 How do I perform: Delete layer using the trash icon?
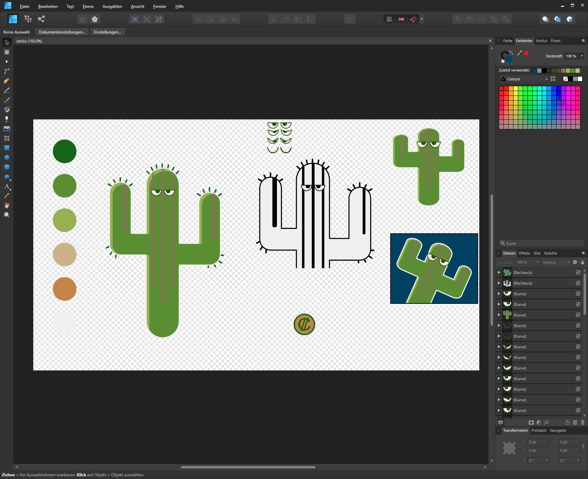tap(583, 423)
